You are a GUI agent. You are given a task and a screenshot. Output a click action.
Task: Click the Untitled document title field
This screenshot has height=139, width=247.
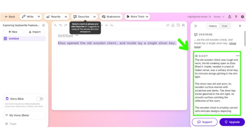(65, 36)
